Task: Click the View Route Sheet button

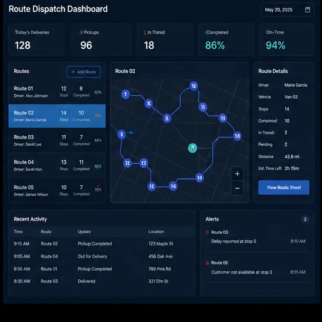Action: click(x=284, y=187)
